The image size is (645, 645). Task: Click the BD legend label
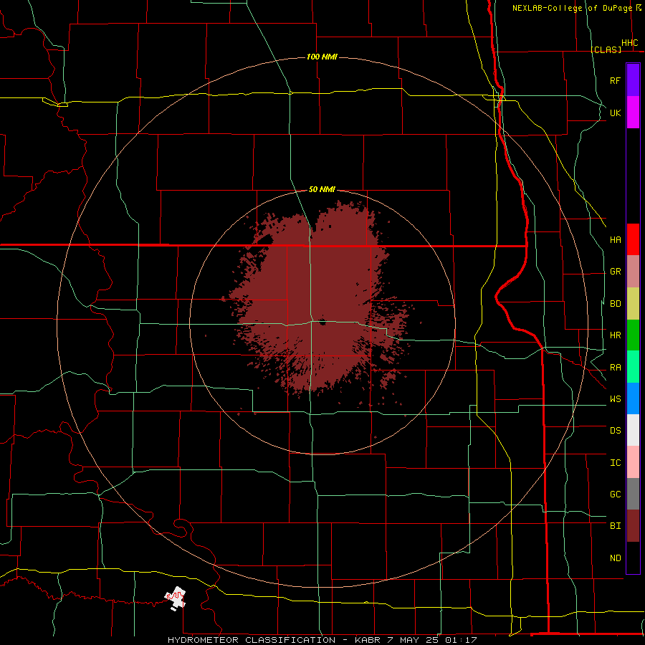pos(615,304)
